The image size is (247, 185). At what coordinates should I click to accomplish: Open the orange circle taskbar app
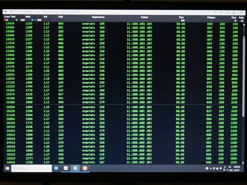coord(85,168)
